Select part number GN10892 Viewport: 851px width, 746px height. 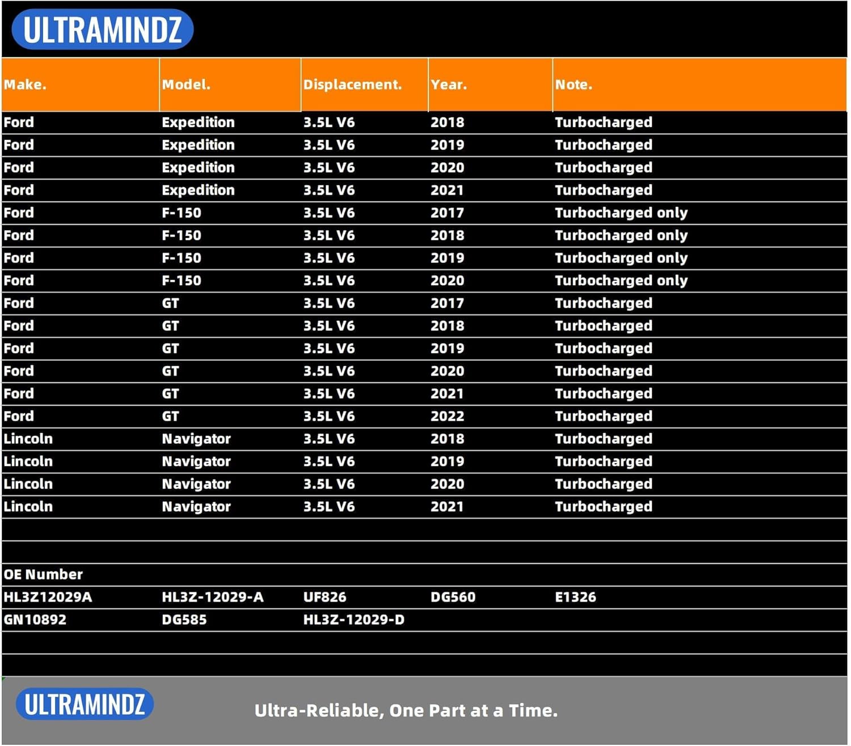pyautogui.click(x=35, y=620)
